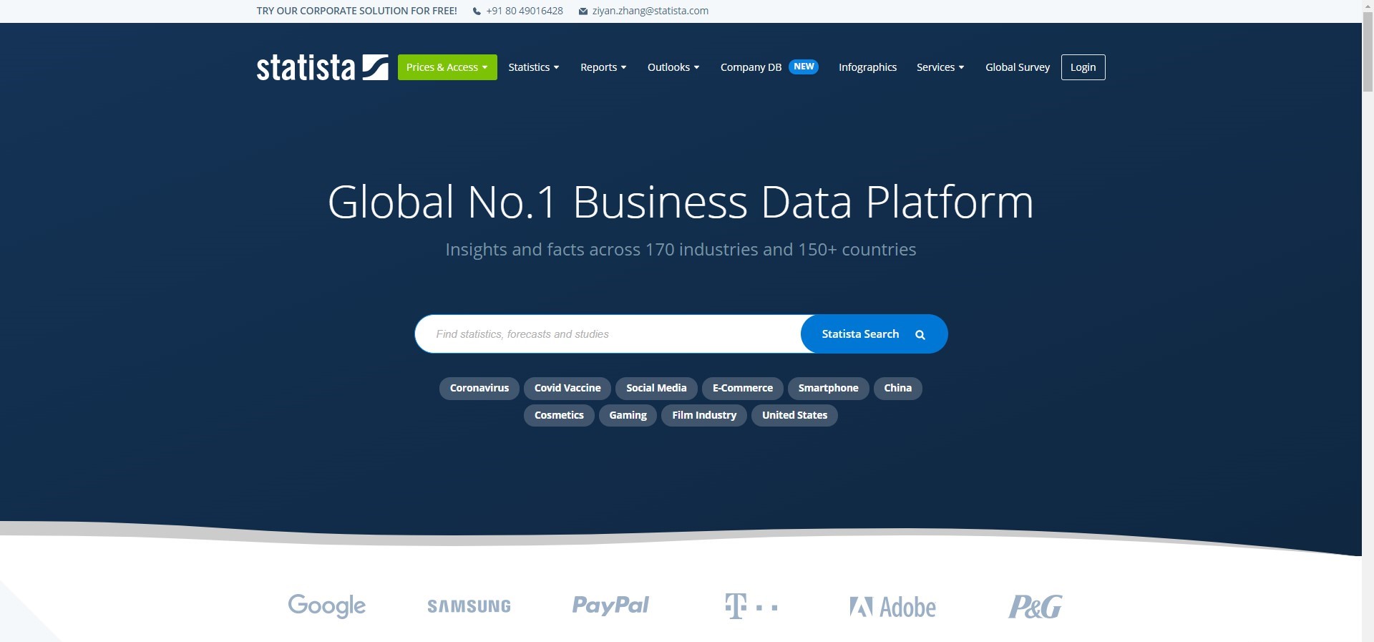Expand the Prices & Access dropdown
Image resolution: width=1374 pixels, height=642 pixels.
447,67
